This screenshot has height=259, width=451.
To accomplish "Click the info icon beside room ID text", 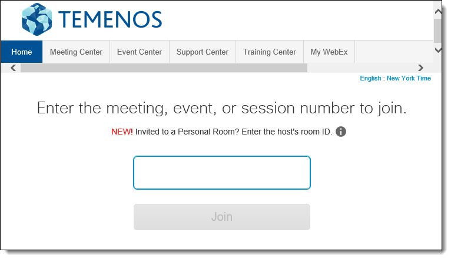I will [341, 132].
